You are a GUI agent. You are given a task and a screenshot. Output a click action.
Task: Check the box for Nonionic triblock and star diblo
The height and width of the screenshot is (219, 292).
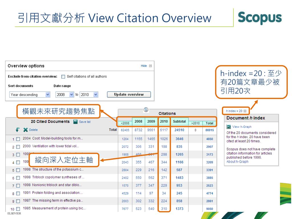(x=18, y=186)
